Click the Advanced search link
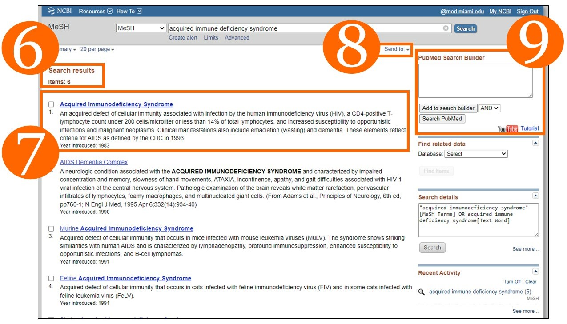 click(237, 37)
